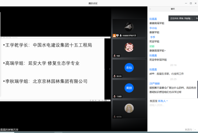Open the black-and-white cat avatar
The image size is (198, 133).
[129, 27]
